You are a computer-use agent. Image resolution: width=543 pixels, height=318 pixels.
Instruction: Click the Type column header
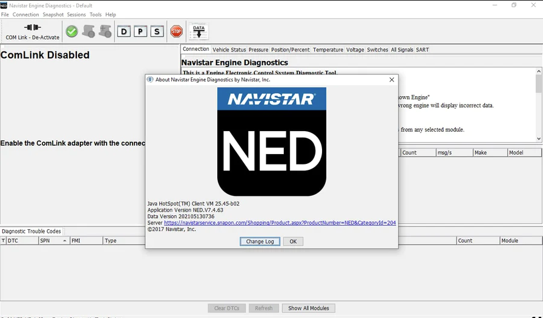[x=123, y=241]
